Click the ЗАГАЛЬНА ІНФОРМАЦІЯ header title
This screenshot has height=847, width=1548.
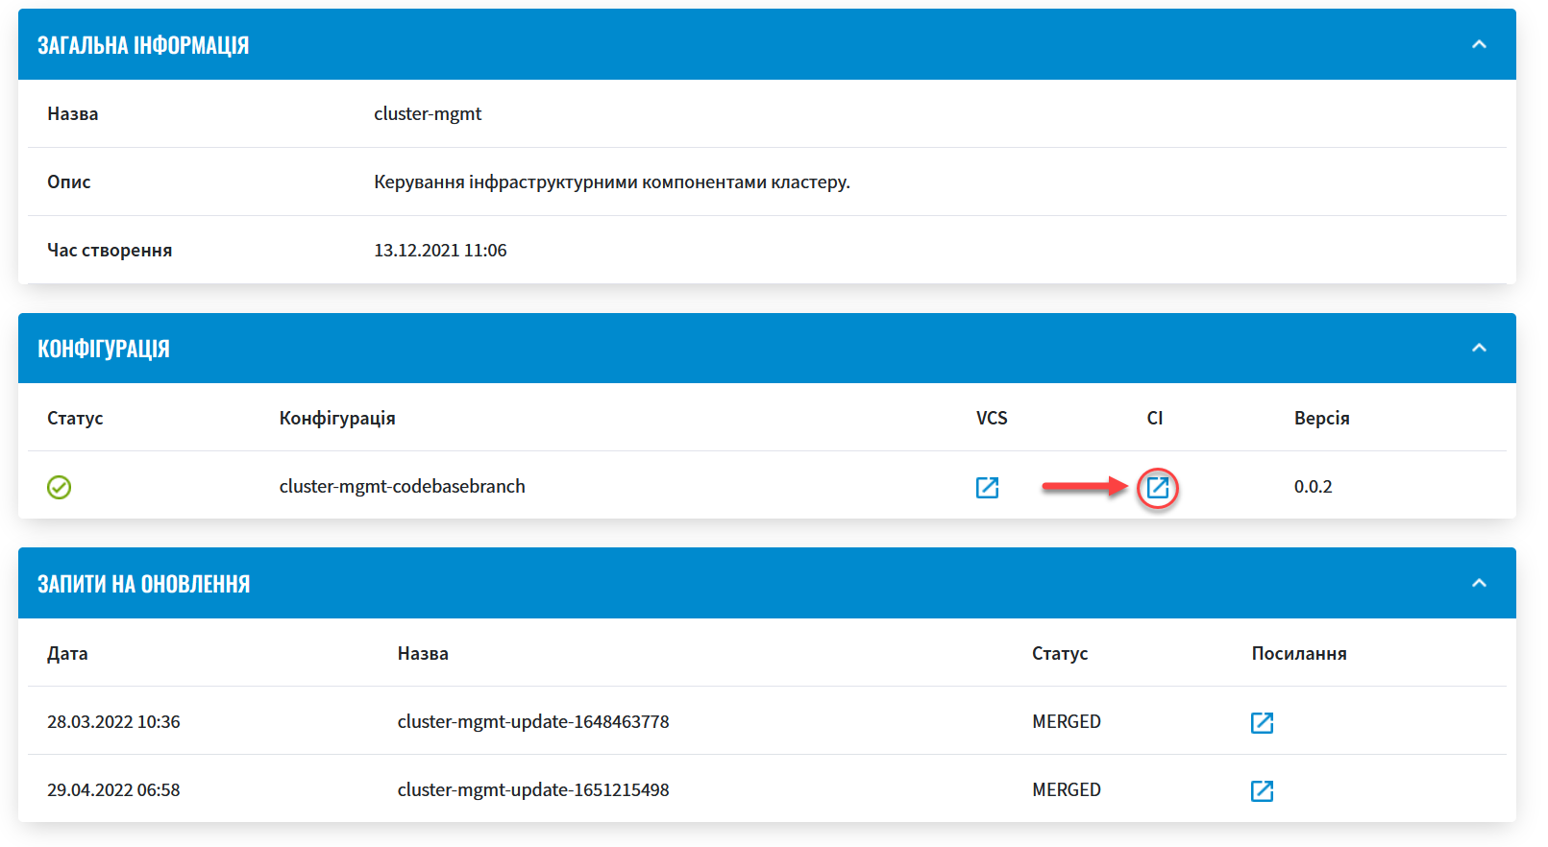click(x=143, y=45)
